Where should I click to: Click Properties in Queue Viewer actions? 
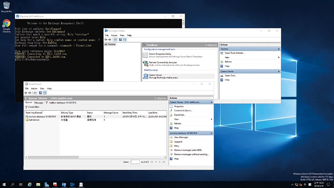coord(179,106)
